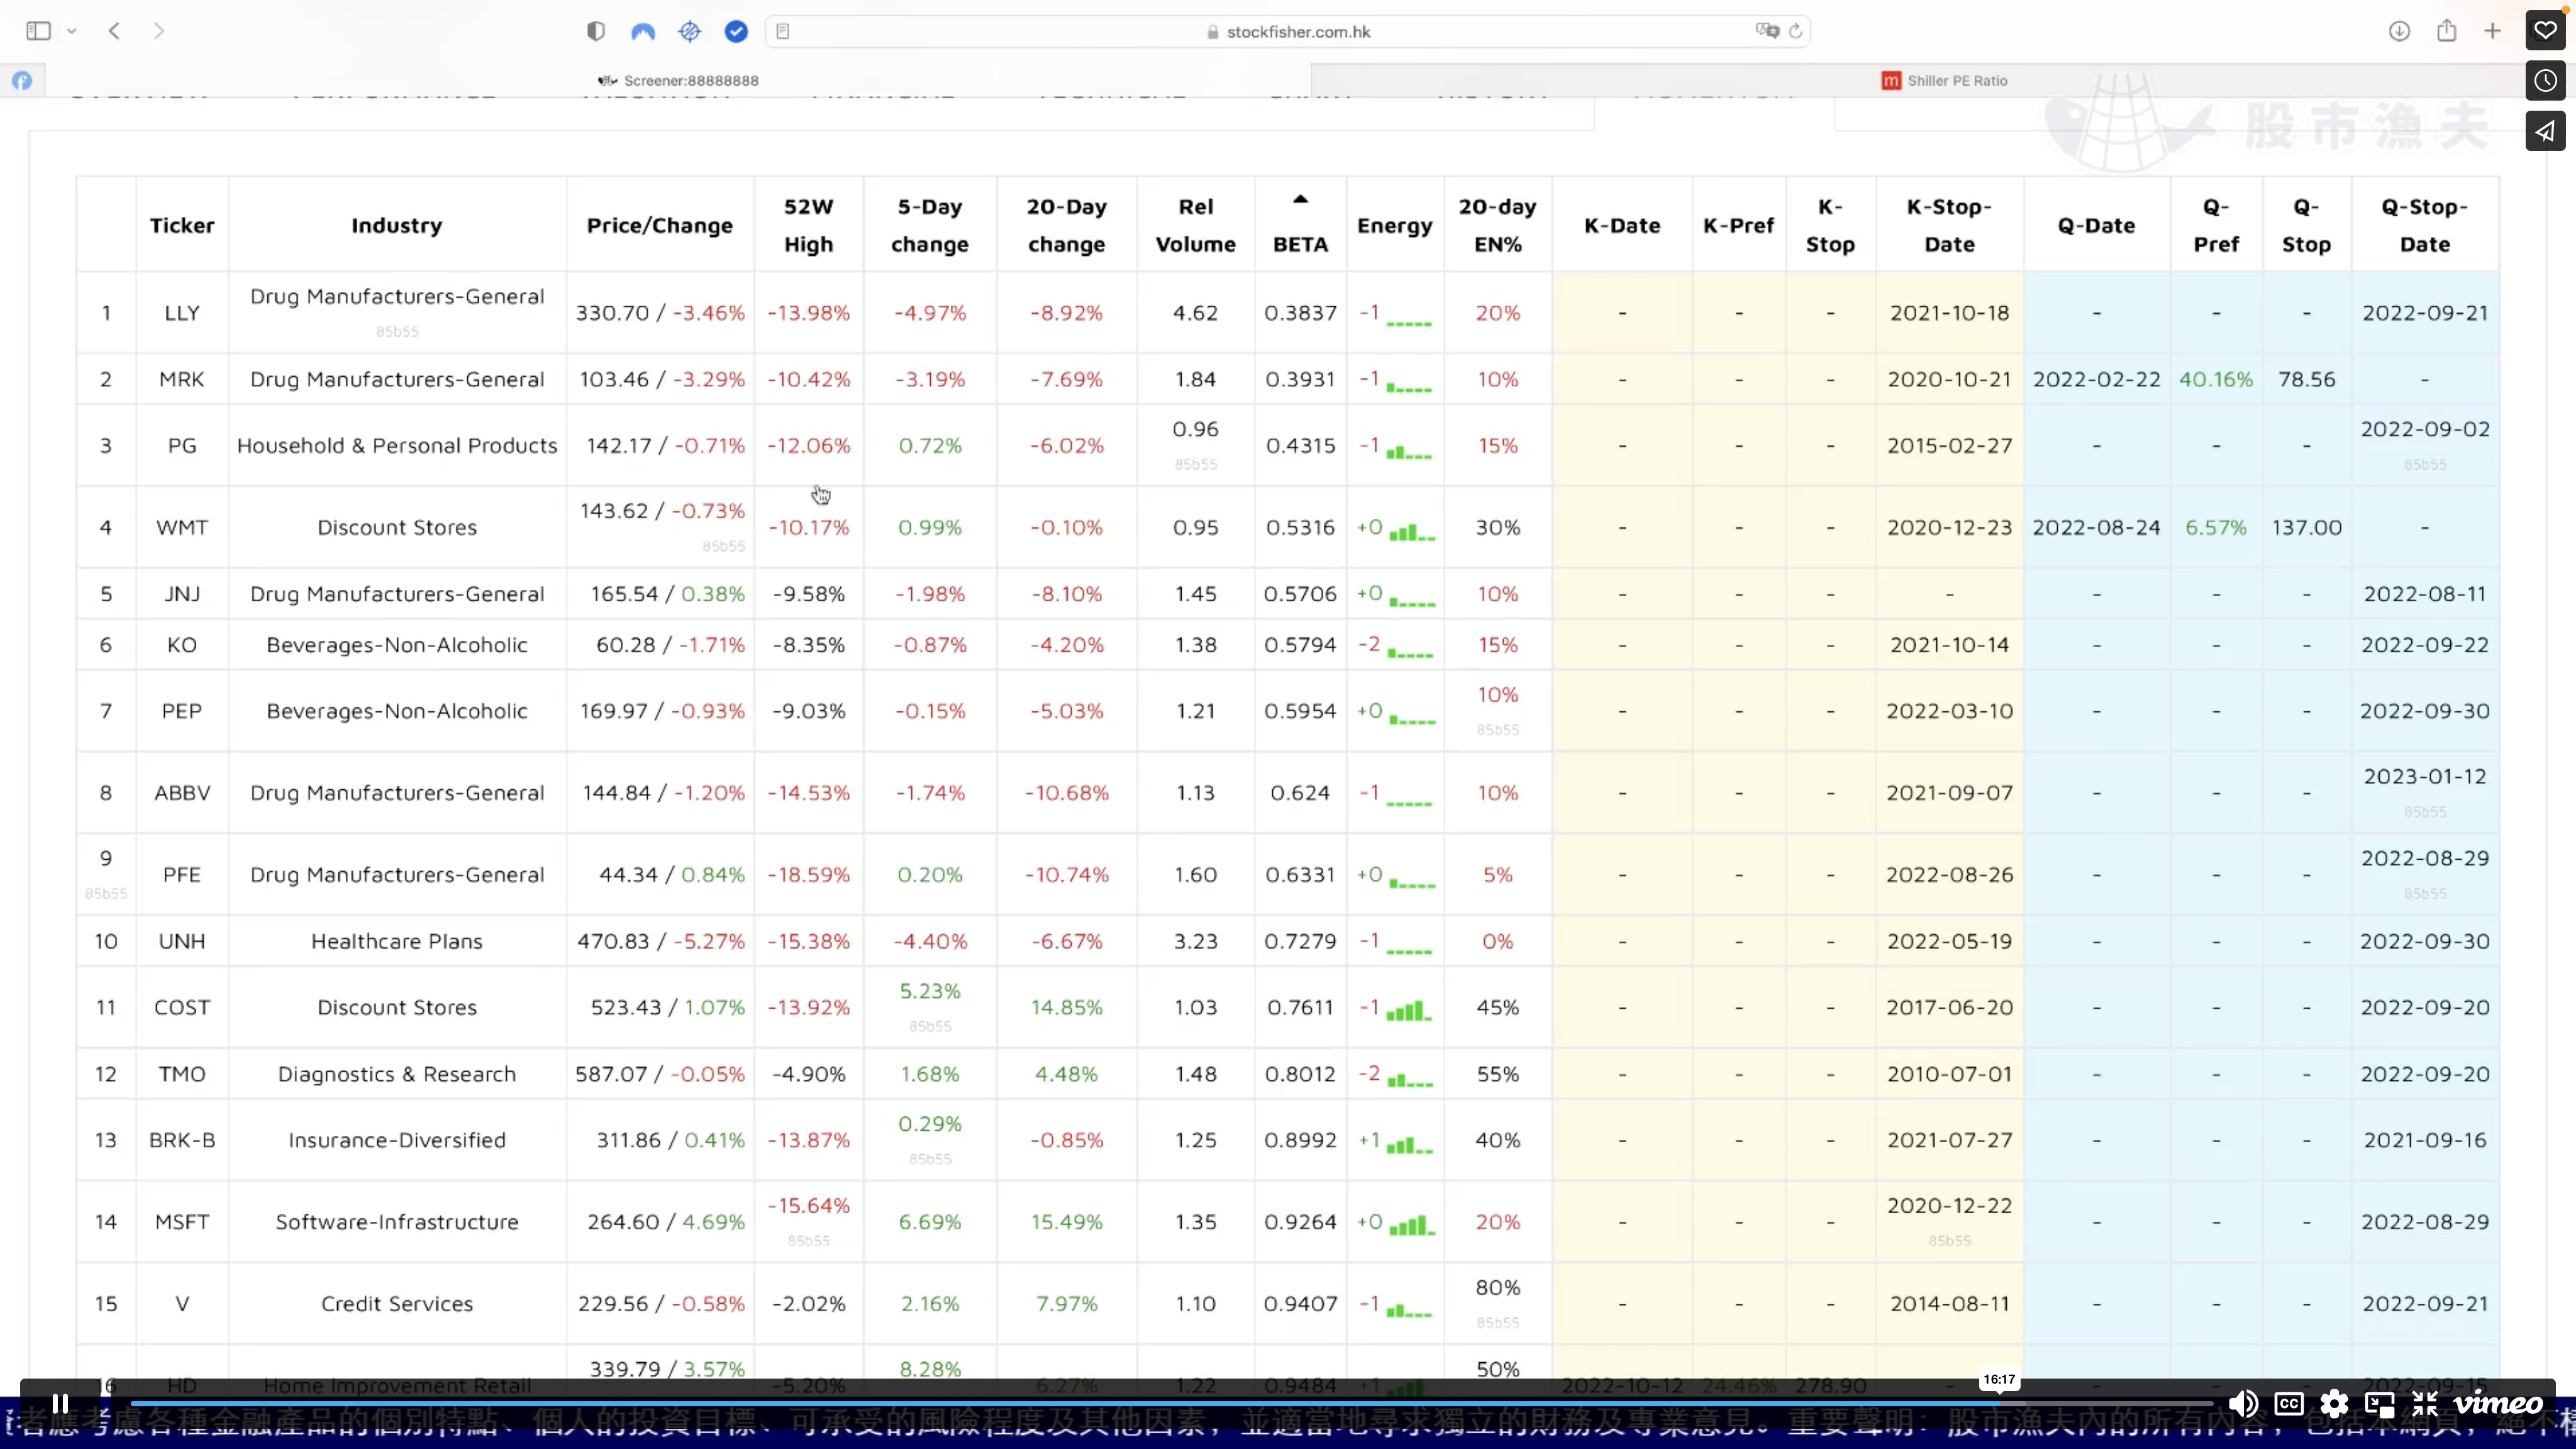Open the video settings gear
This screenshot has height=1449, width=2576.
click(x=2334, y=1403)
